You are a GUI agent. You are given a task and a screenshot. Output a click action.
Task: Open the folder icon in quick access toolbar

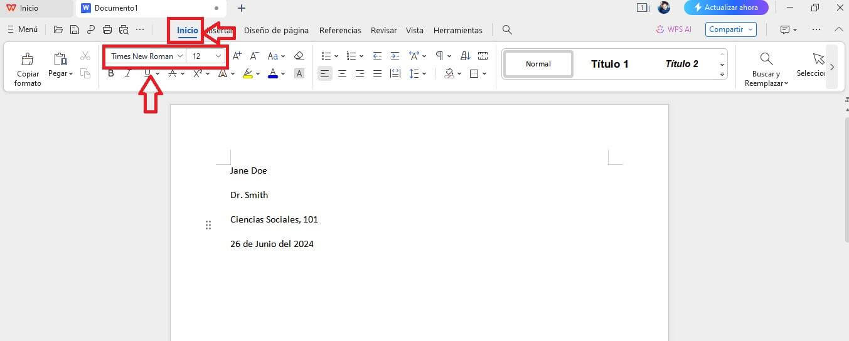tap(58, 29)
